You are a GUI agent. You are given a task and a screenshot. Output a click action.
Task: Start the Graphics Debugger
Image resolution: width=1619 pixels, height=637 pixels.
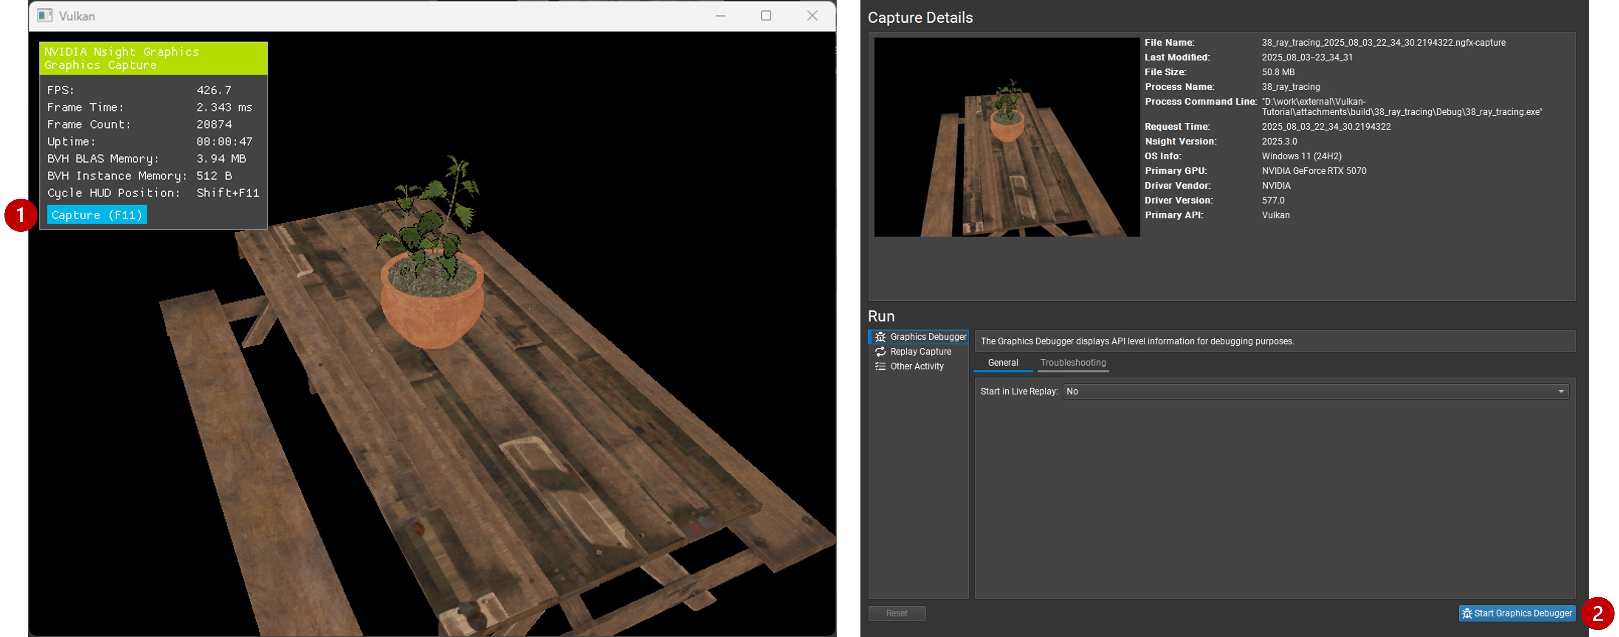tap(1516, 613)
